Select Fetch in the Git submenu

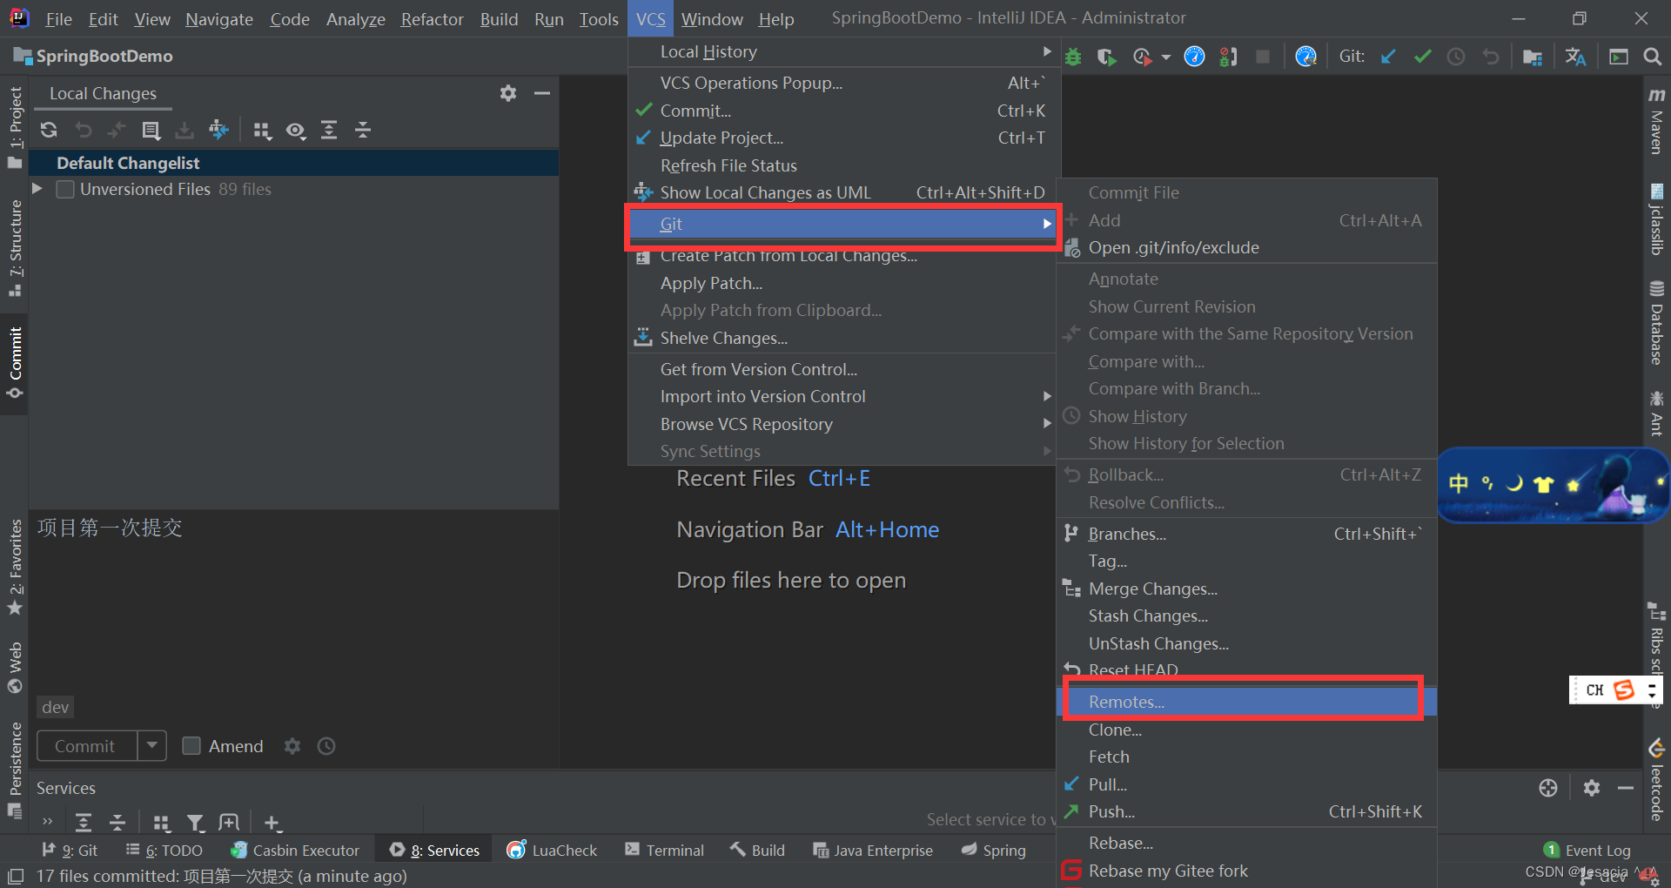click(1245, 757)
